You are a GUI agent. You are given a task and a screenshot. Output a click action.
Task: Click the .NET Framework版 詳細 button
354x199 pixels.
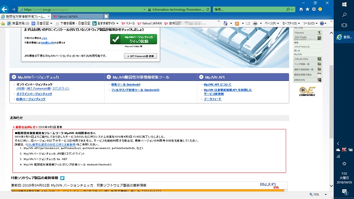(140, 56)
